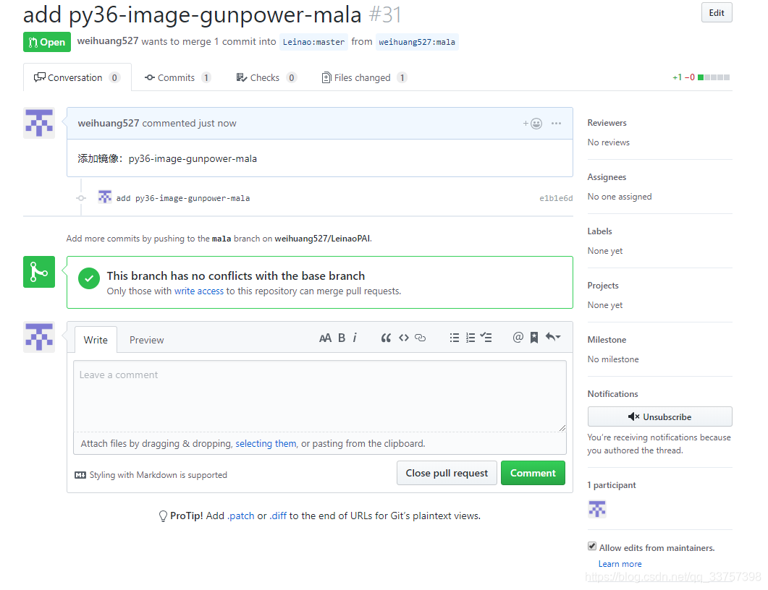This screenshot has width=768, height=590.
Task: Click the avatar beside the comment editor
Action: pos(39,337)
